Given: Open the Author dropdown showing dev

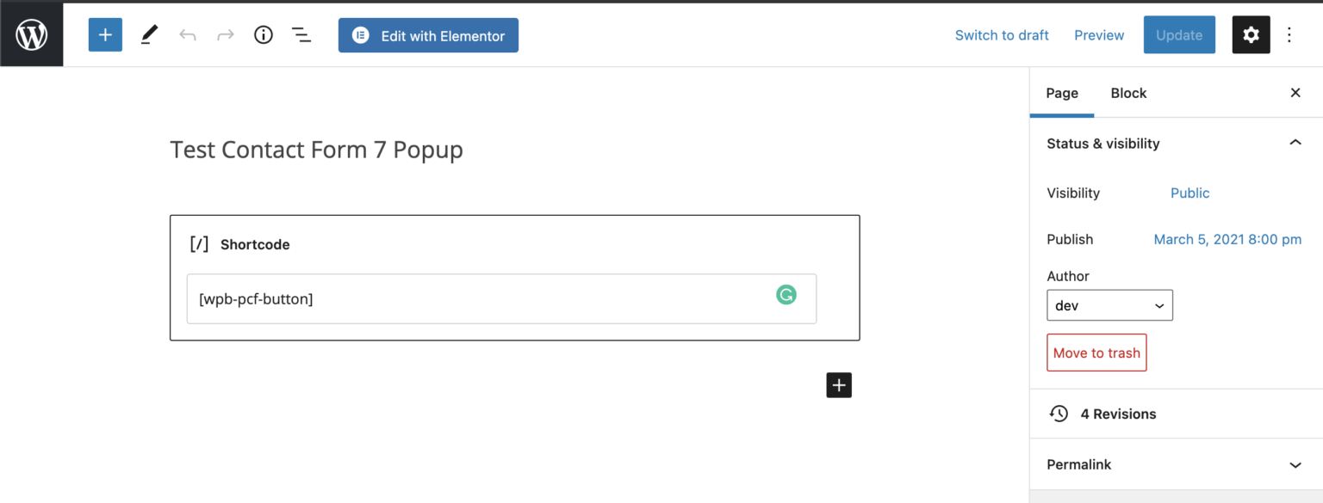Looking at the screenshot, I should click(x=1109, y=304).
